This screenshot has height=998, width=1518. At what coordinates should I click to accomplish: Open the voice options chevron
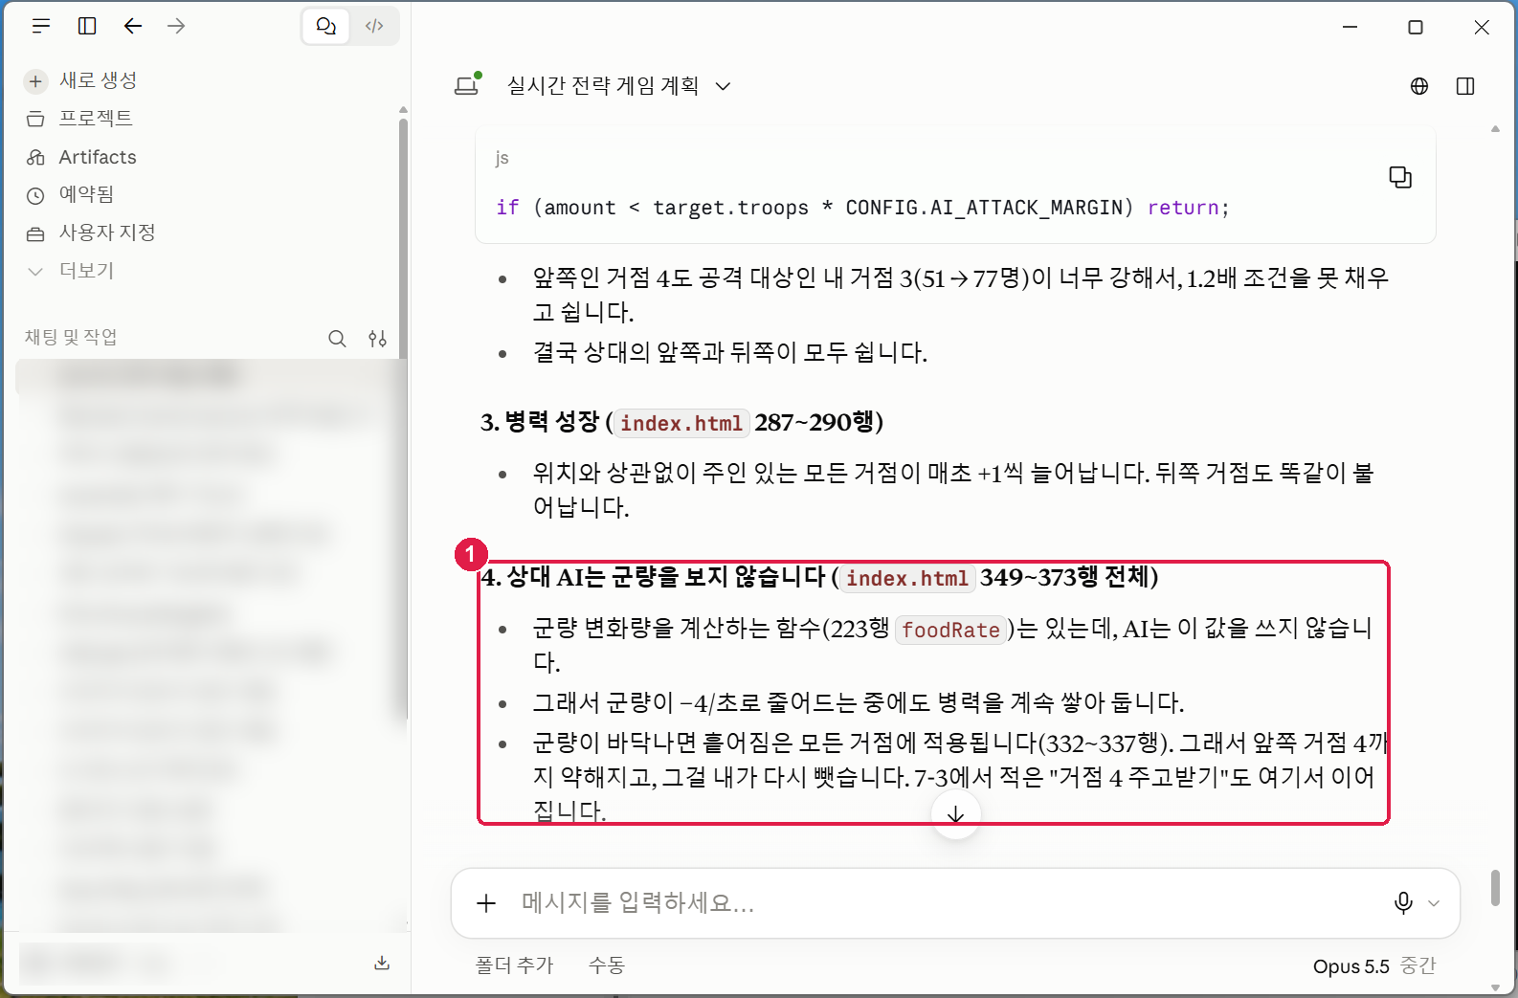pyautogui.click(x=1434, y=903)
